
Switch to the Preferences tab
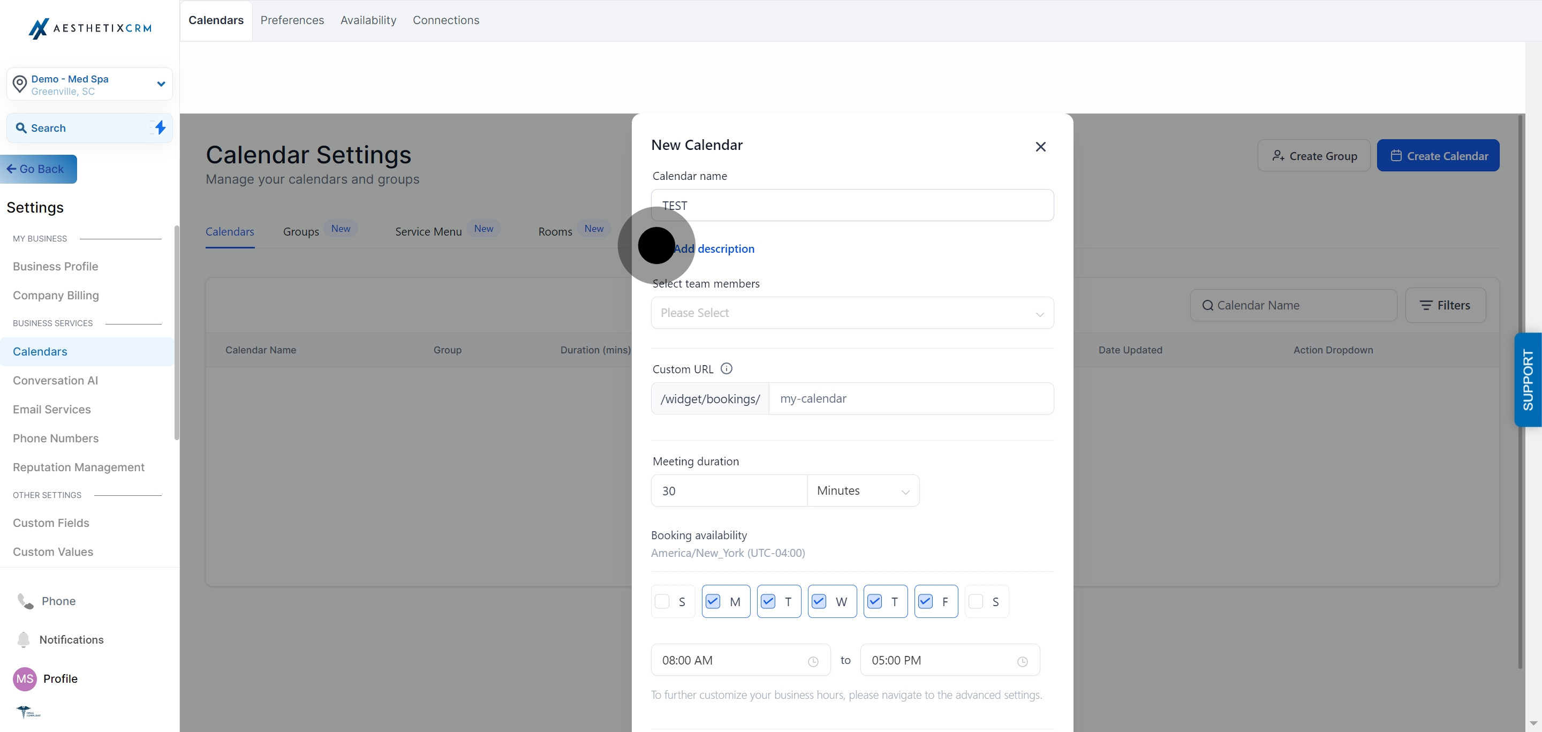[292, 20]
